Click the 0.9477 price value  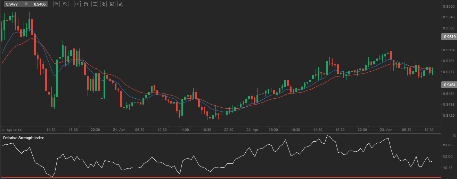point(11,4)
